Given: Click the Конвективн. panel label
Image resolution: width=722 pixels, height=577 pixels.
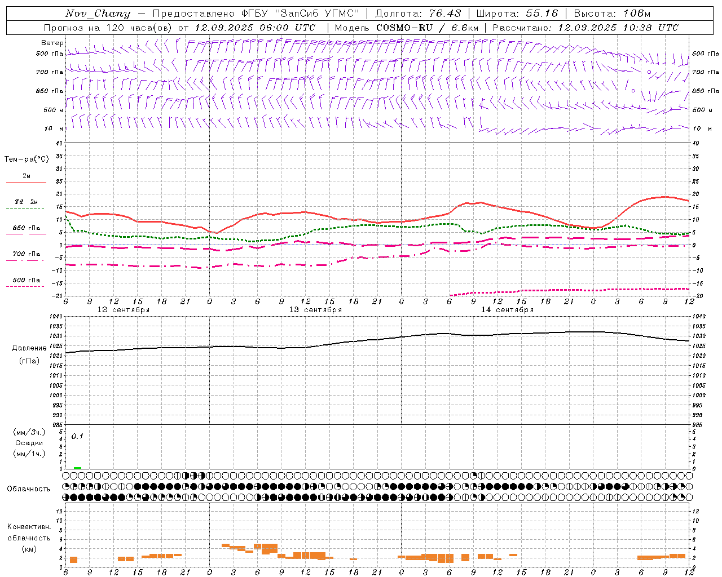Looking at the screenshot, I should [29, 527].
